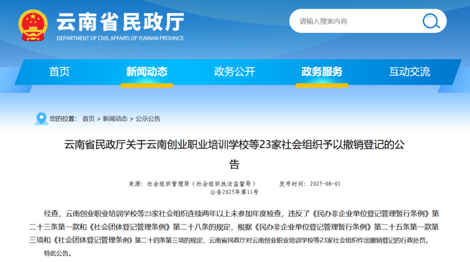Click the 云南省民政厅 header logo
This screenshot has height=262, width=470.
120,23
